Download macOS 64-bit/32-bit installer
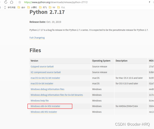The height and width of the screenshot is (129, 154). (x=45, y=78)
